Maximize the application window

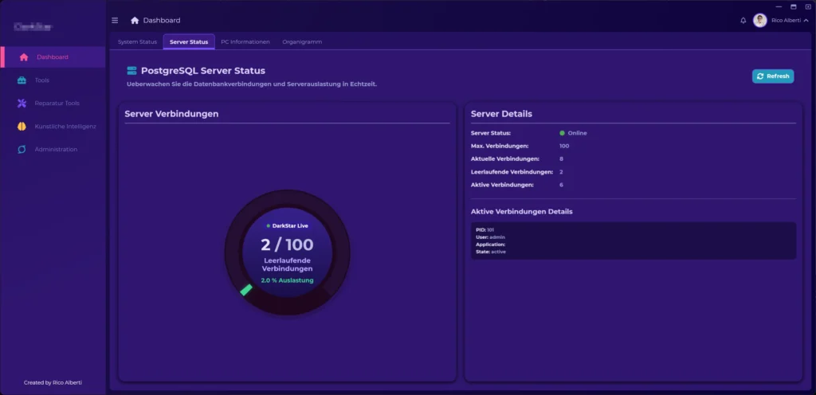coord(793,6)
